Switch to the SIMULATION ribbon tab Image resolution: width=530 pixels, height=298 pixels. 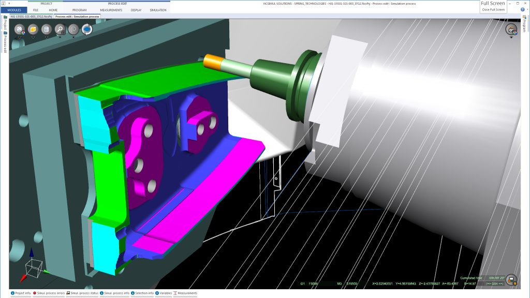[158, 10]
